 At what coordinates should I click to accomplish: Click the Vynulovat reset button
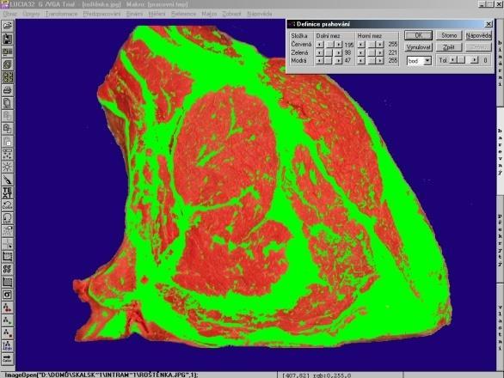coord(418,47)
